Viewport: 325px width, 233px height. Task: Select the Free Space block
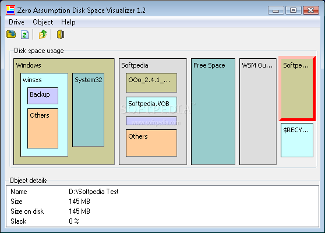213,111
